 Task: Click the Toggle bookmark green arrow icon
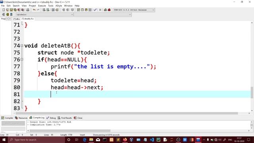pyautogui.click(x=7, y=14)
